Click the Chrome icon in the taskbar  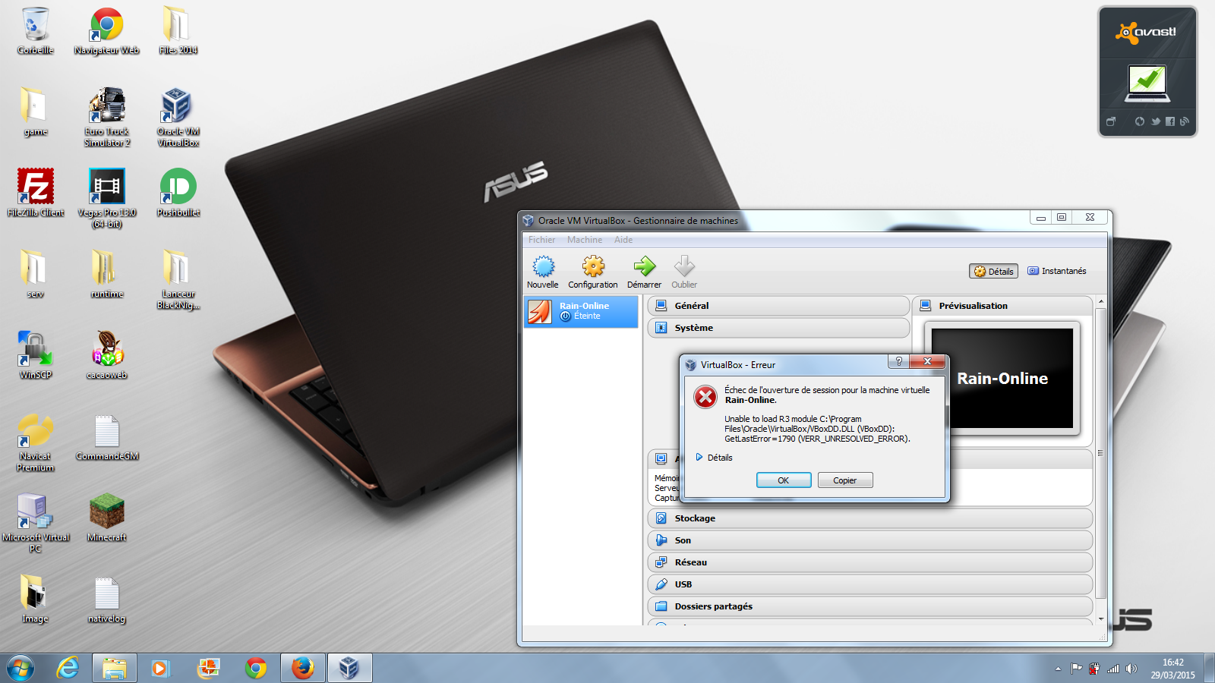pos(256,669)
